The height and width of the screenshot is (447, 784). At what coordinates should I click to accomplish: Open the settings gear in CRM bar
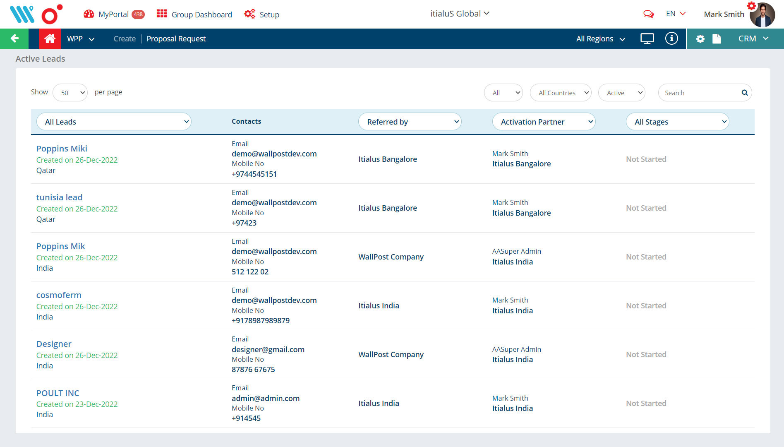[x=700, y=39]
